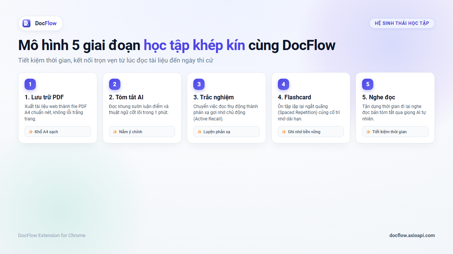Click the purple phrase học tập khép kín
This screenshot has width=453, height=254.
click(194, 46)
